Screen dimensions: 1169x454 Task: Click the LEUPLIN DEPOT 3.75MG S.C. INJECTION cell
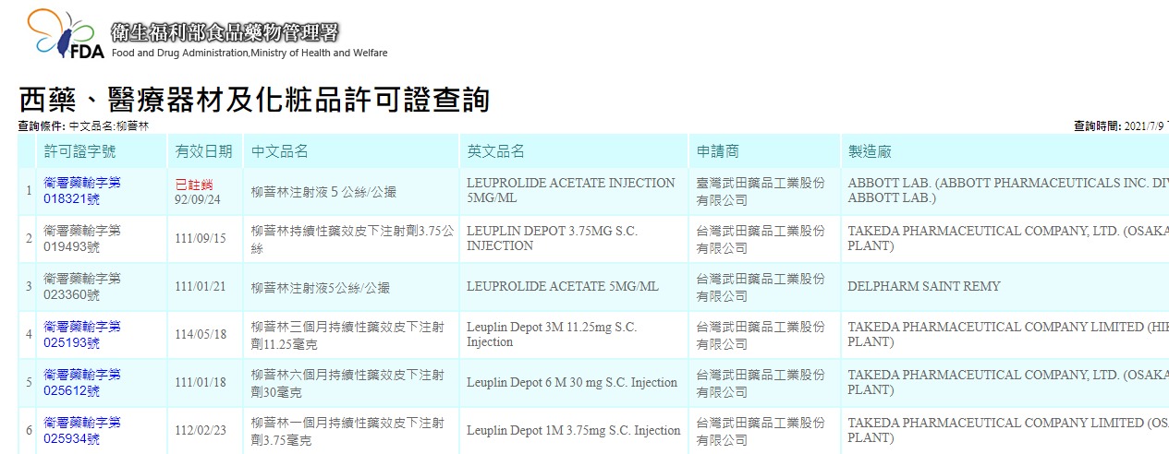(x=552, y=239)
